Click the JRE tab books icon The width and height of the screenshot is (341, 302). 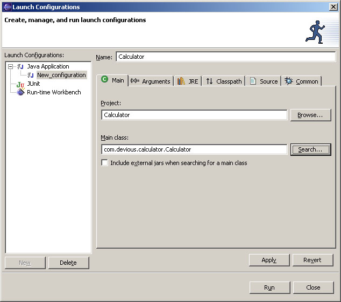point(181,81)
